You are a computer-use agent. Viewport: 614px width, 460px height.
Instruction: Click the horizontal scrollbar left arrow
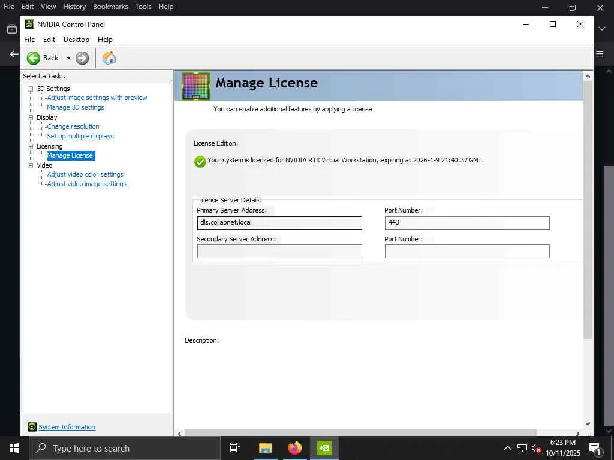tap(179, 434)
